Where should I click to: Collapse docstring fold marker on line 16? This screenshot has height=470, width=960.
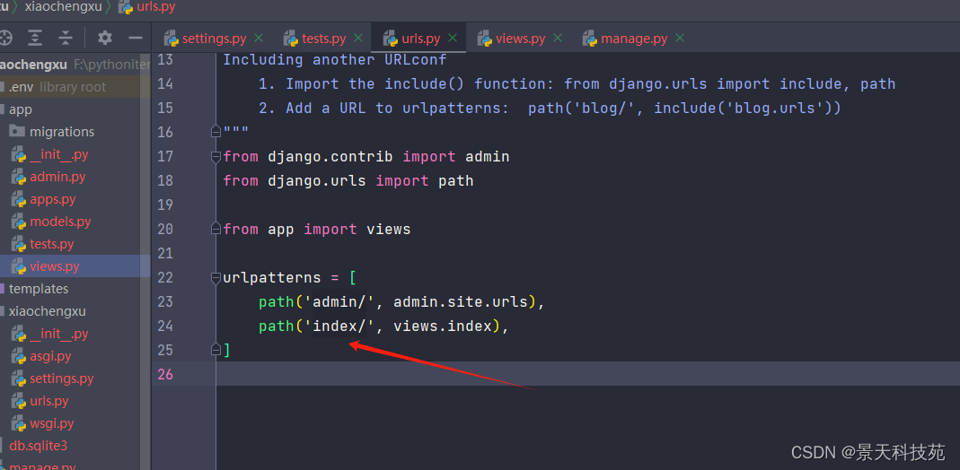[x=216, y=132]
